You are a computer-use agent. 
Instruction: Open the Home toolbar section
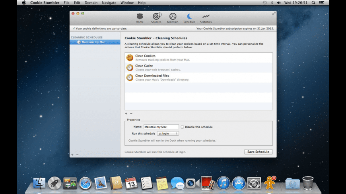click(x=140, y=17)
